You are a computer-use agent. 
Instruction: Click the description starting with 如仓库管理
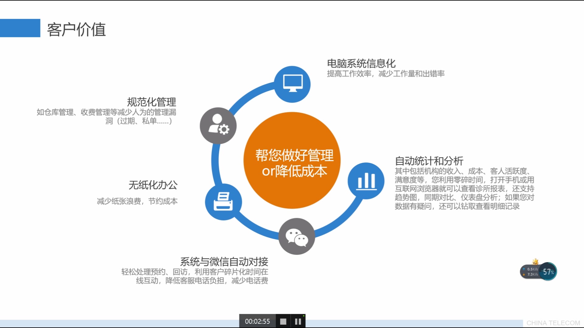point(106,117)
